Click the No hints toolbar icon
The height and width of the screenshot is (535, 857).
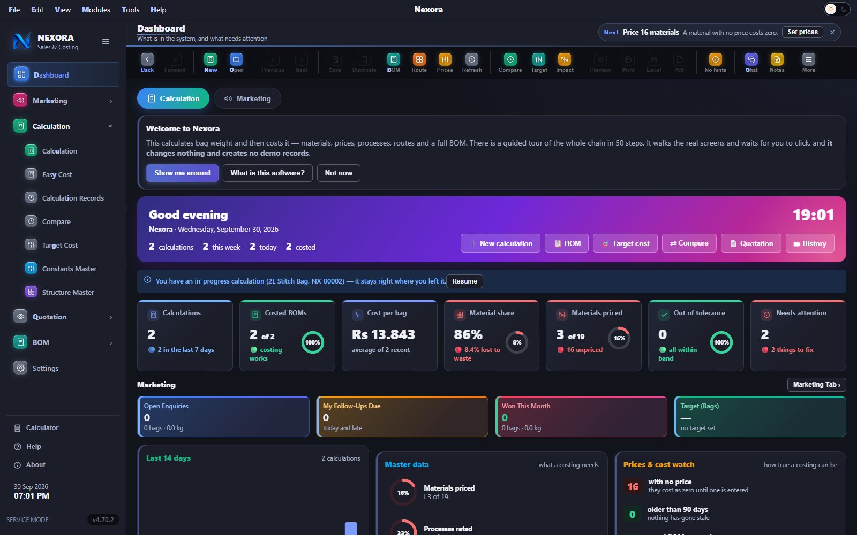[x=716, y=63]
